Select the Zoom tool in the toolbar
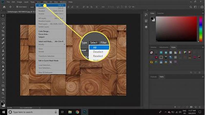The image size is (205, 115). pos(3,93)
